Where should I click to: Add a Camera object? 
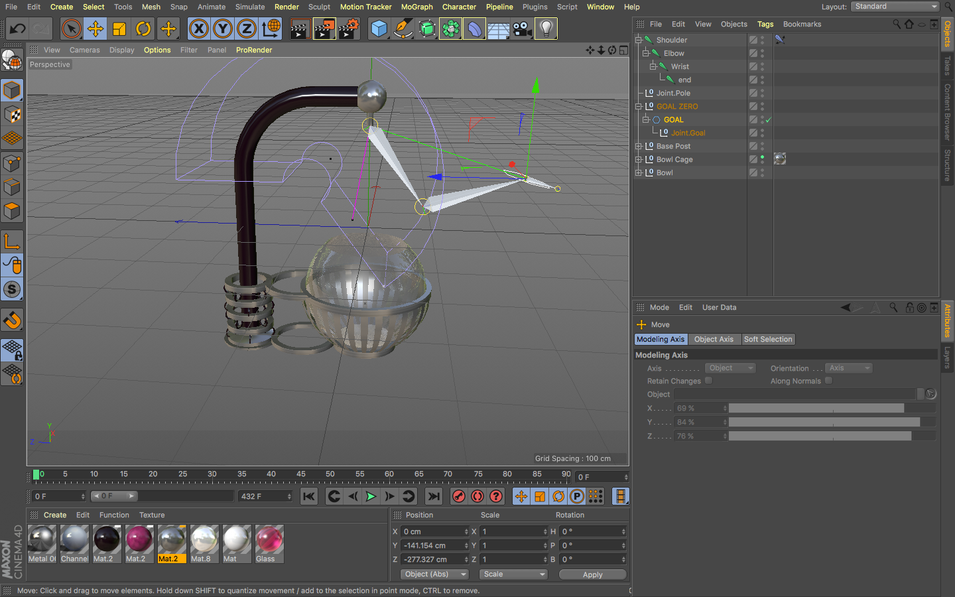coord(522,29)
